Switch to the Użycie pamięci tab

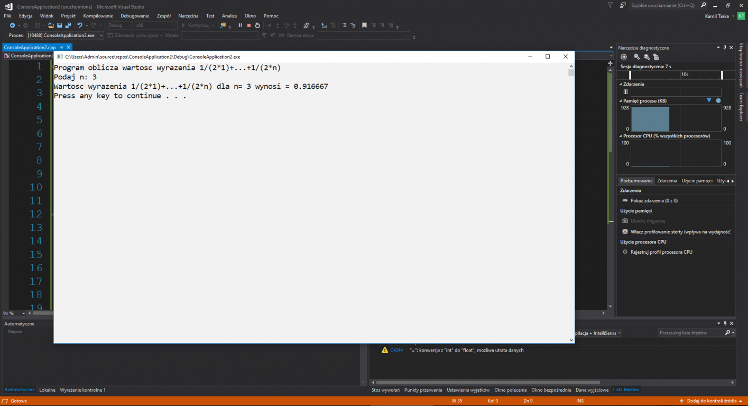697,181
